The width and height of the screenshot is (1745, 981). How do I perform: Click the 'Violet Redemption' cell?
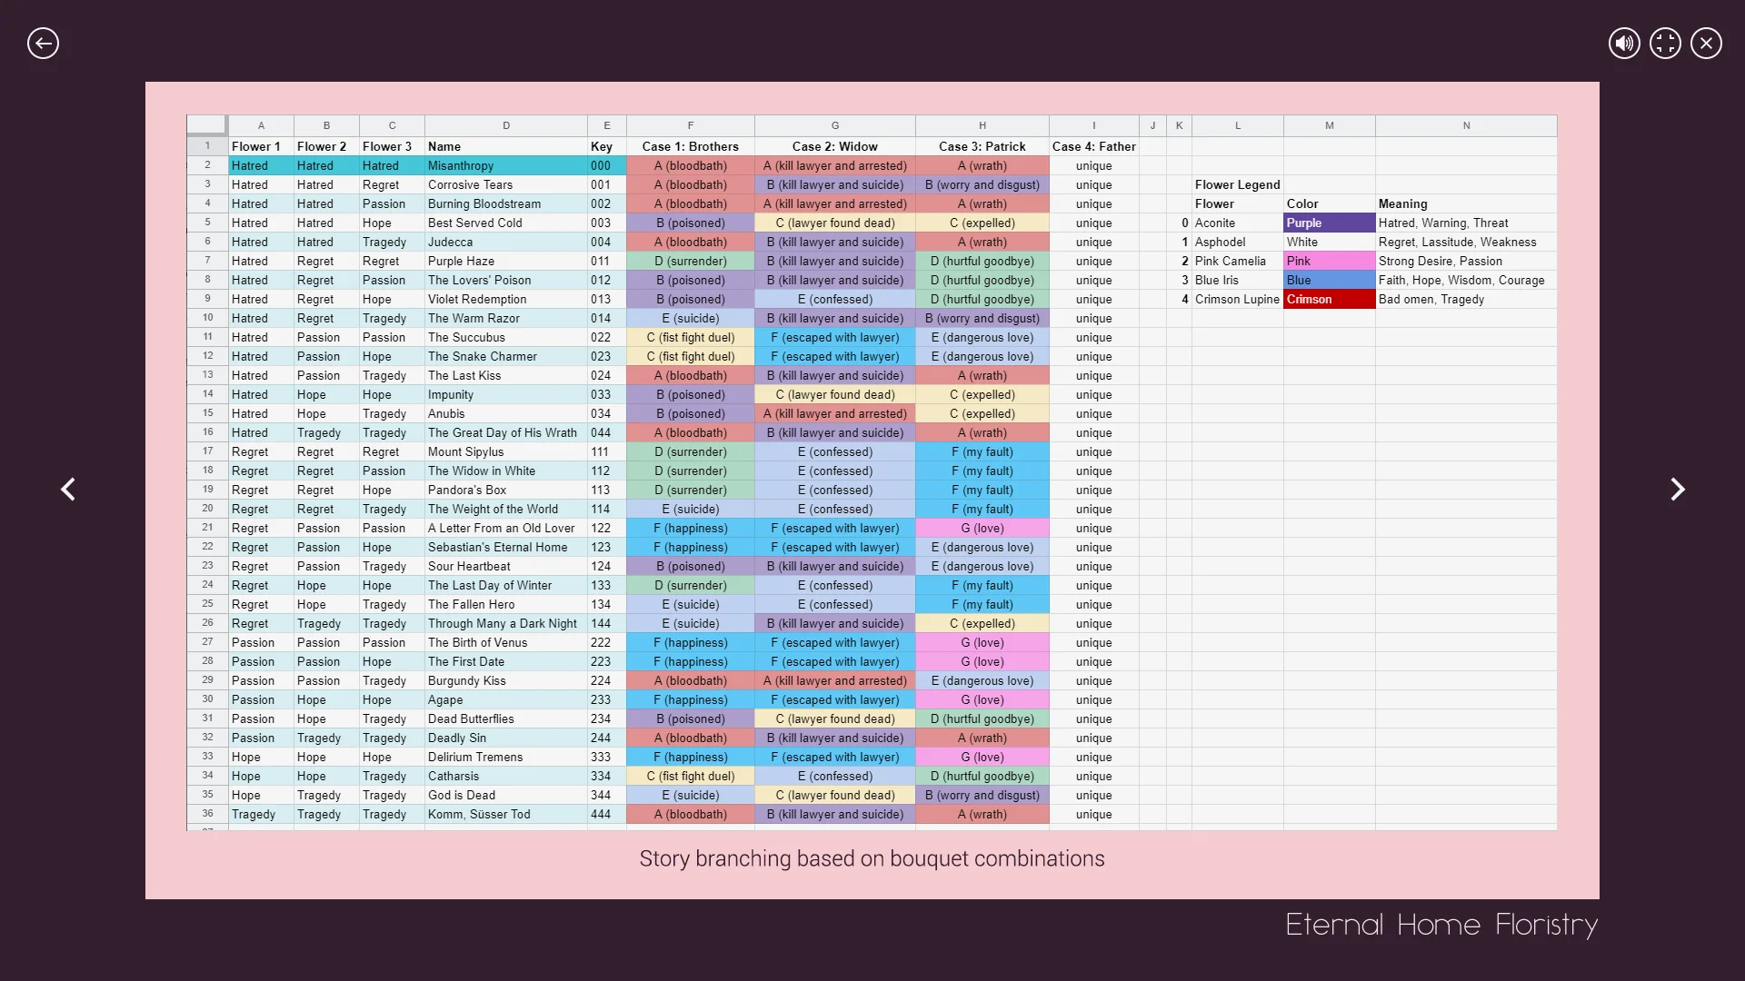point(505,299)
